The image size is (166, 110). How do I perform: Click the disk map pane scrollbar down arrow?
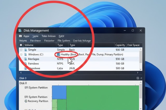coord(141,109)
